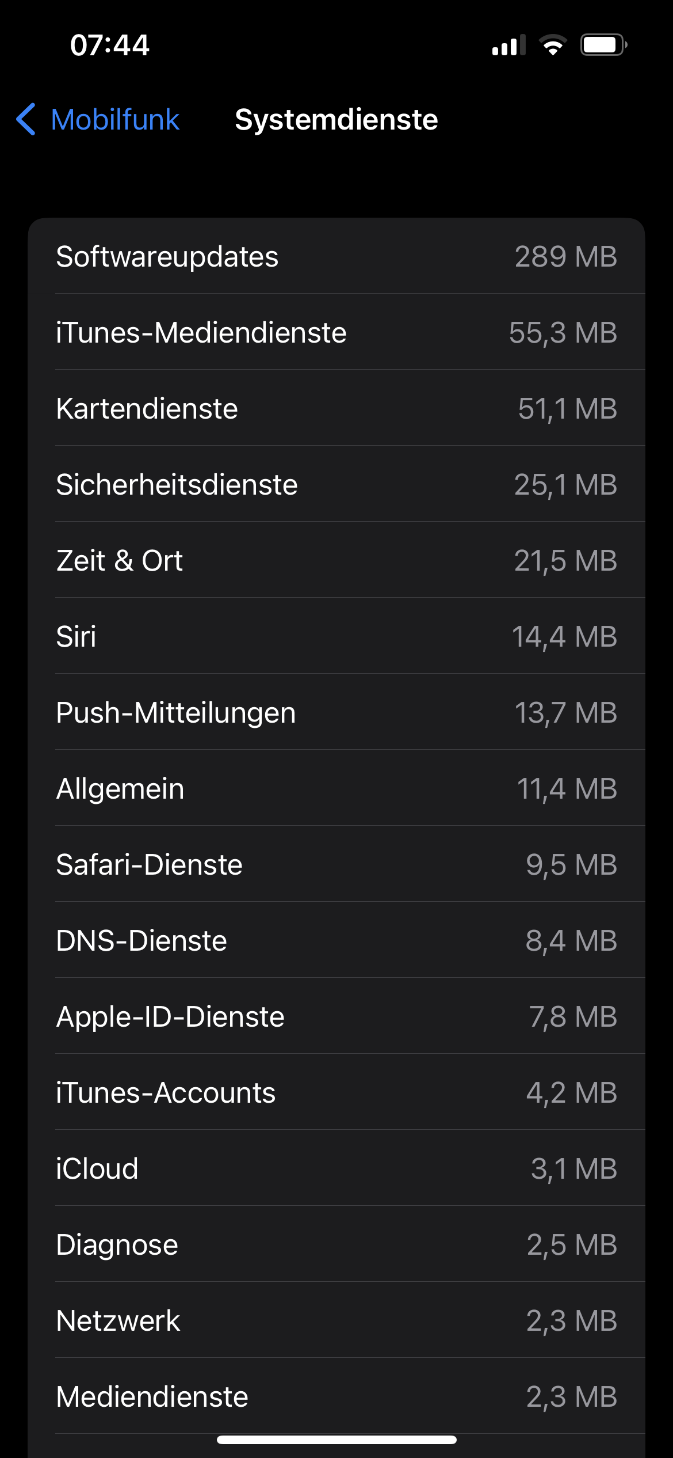
Task: Tap Sicherheitsdienste data usage row
Action: [336, 484]
